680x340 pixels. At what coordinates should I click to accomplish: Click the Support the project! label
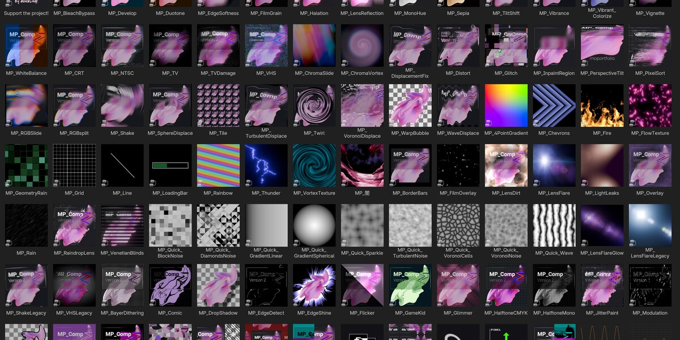pos(26,13)
